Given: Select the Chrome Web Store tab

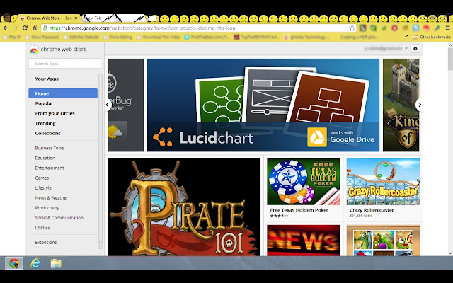Looking at the screenshot, I should click(49, 18).
